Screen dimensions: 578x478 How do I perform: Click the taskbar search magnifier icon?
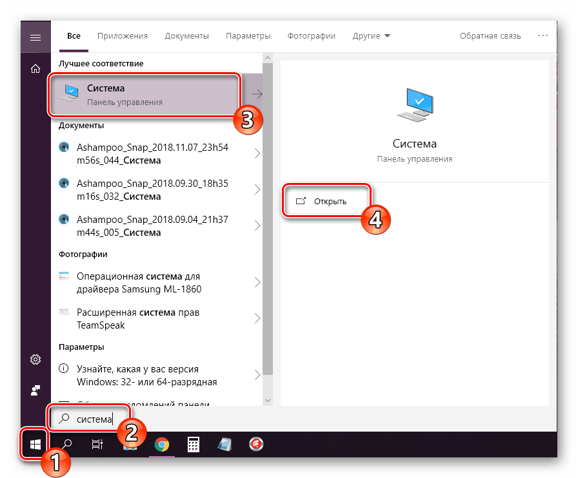tap(66, 445)
